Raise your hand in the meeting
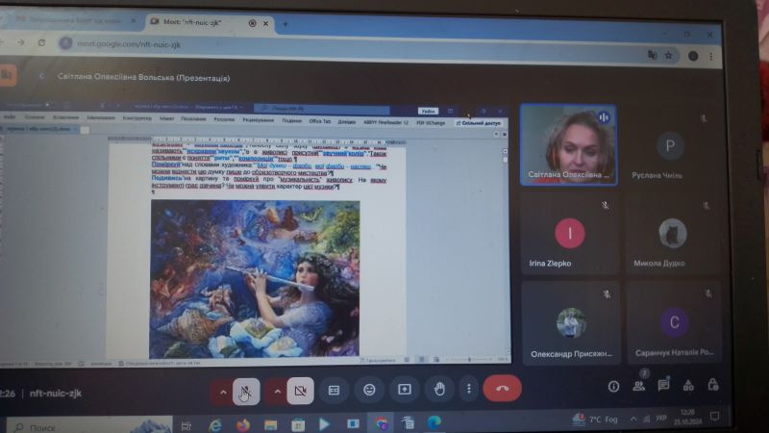Screen dimensions: 769x433 click(439, 389)
